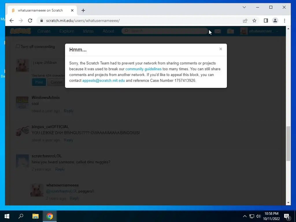Click the page scrollbar up arrow
This screenshot has height=222, width=296.
pyautogui.click(x=288, y=29)
